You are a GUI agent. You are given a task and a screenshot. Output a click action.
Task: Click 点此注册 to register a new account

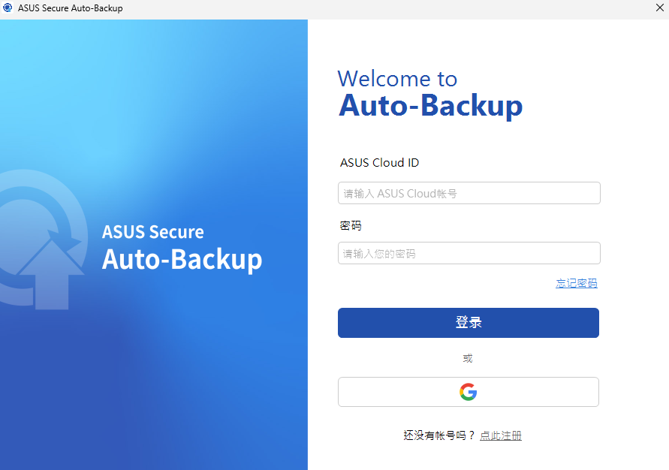[x=501, y=435]
